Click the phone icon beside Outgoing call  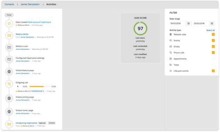coord(9,84)
